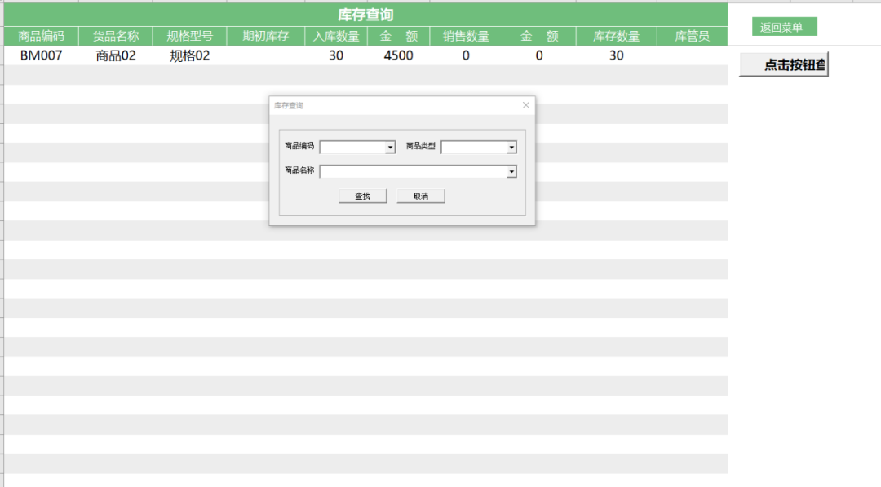Select the BM007 cell
Image resolution: width=881 pixels, height=487 pixels.
click(41, 55)
